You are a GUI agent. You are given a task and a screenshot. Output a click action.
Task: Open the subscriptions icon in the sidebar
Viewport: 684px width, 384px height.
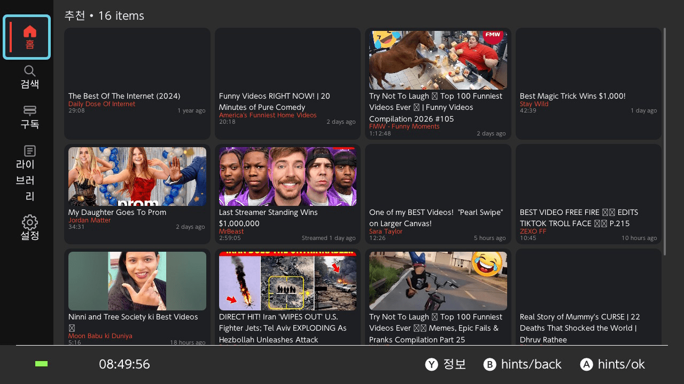(30, 110)
